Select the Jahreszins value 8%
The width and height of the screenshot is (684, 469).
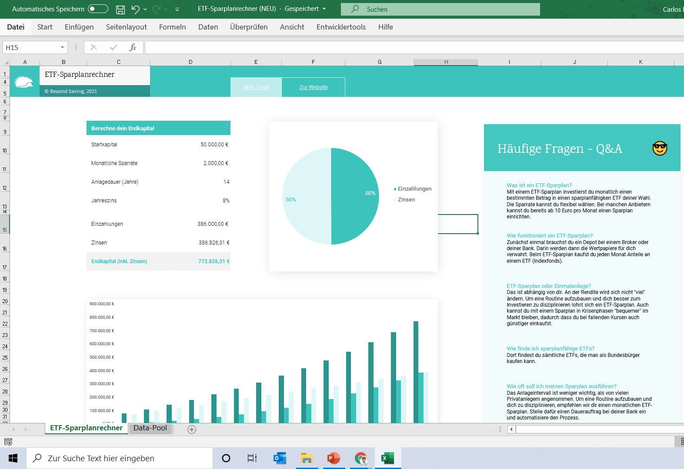point(226,201)
